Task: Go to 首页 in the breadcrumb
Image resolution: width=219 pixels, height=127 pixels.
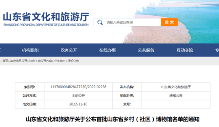Action: pos(5,61)
